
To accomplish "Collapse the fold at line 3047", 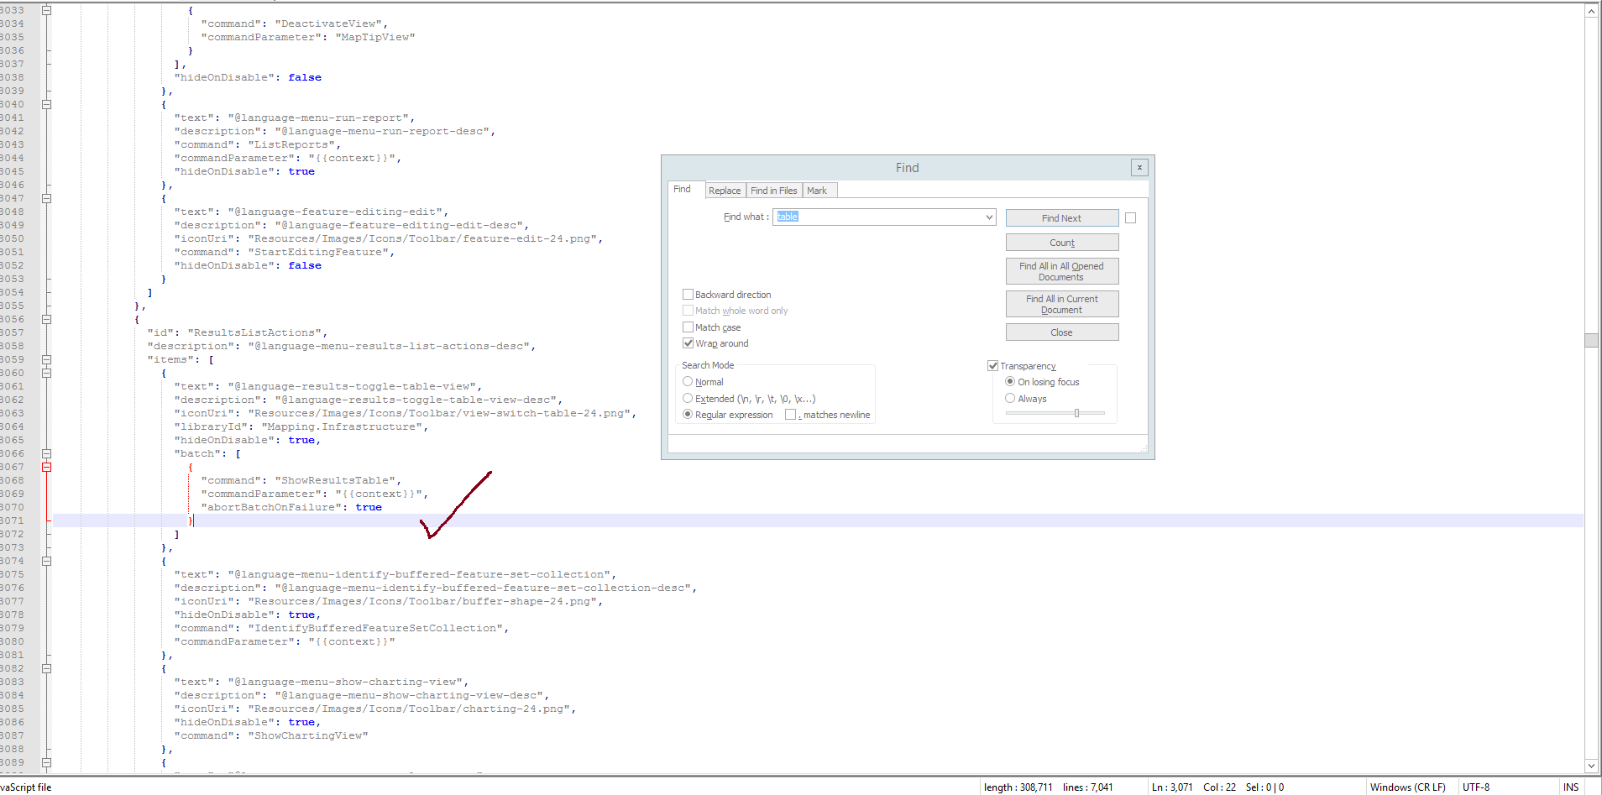I will pyautogui.click(x=47, y=198).
